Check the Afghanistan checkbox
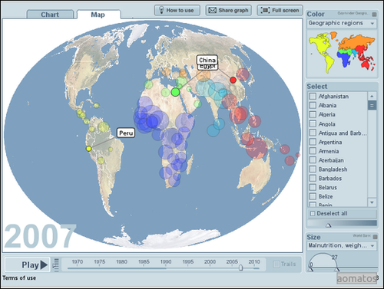The width and height of the screenshot is (384, 289). [313, 97]
